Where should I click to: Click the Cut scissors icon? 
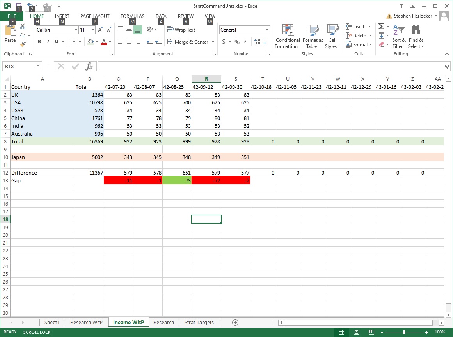pos(23,26)
